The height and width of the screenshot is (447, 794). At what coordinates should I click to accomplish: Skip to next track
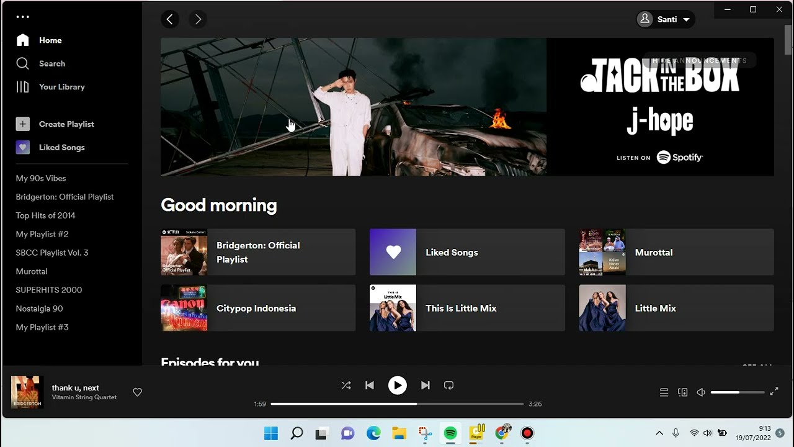[426, 386]
